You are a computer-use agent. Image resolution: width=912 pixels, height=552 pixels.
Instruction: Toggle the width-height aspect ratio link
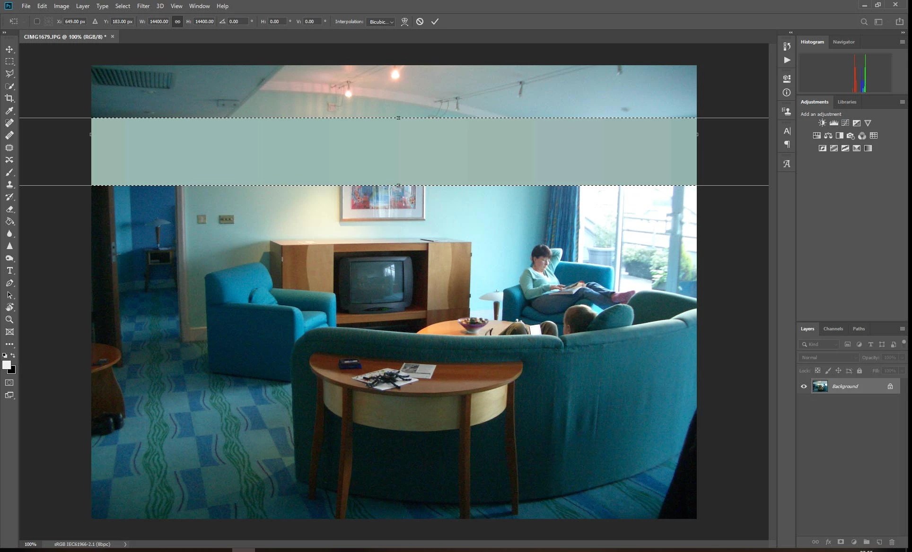point(177,22)
